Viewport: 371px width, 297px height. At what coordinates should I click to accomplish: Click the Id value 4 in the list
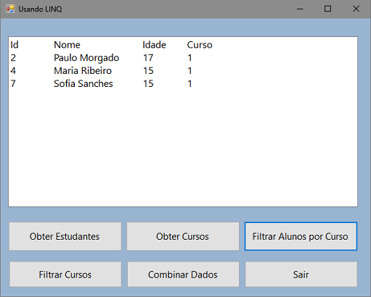click(13, 71)
